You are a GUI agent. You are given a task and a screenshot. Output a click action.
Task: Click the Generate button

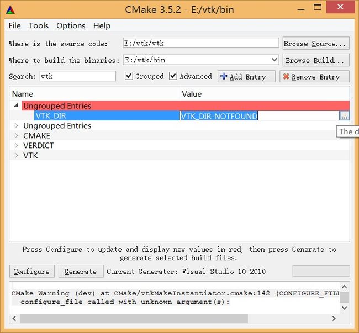81,271
